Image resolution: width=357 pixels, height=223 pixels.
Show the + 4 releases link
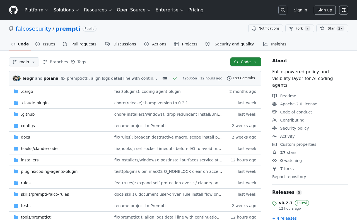click(284, 218)
